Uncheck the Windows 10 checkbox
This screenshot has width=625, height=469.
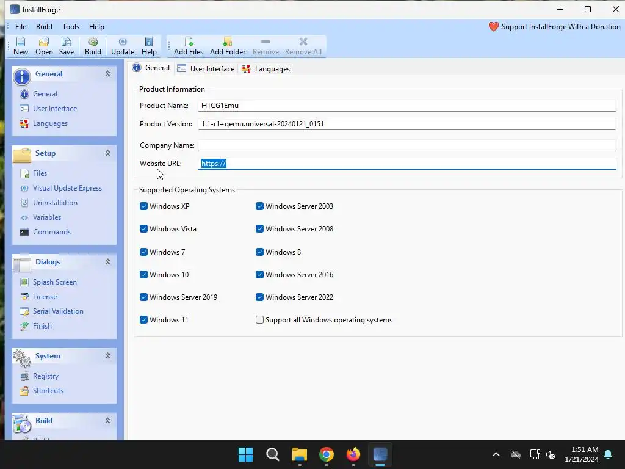click(144, 274)
